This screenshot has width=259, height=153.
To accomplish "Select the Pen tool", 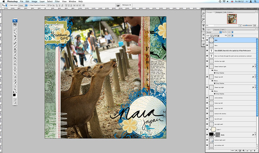I will pyautogui.click(x=15, y=67).
